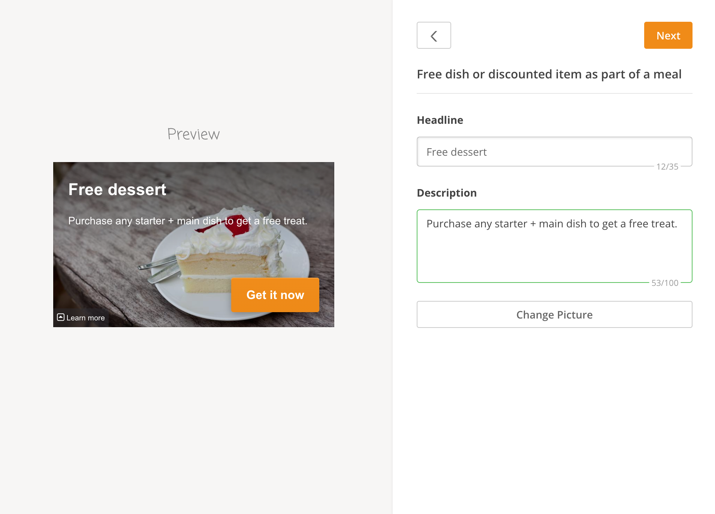Viewport: 715px width, 514px height.
Task: Click the Free dish or discounted item title
Action: pos(549,74)
